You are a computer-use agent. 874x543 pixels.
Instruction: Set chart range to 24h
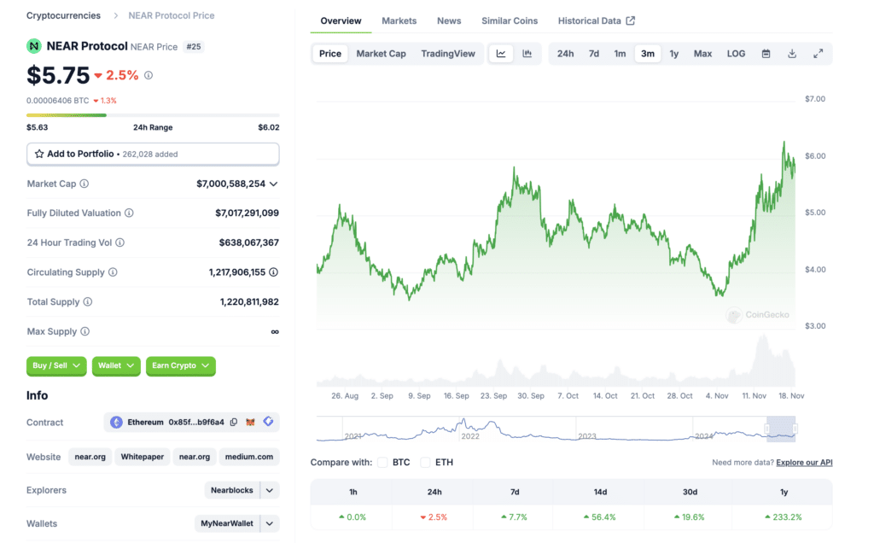(565, 54)
